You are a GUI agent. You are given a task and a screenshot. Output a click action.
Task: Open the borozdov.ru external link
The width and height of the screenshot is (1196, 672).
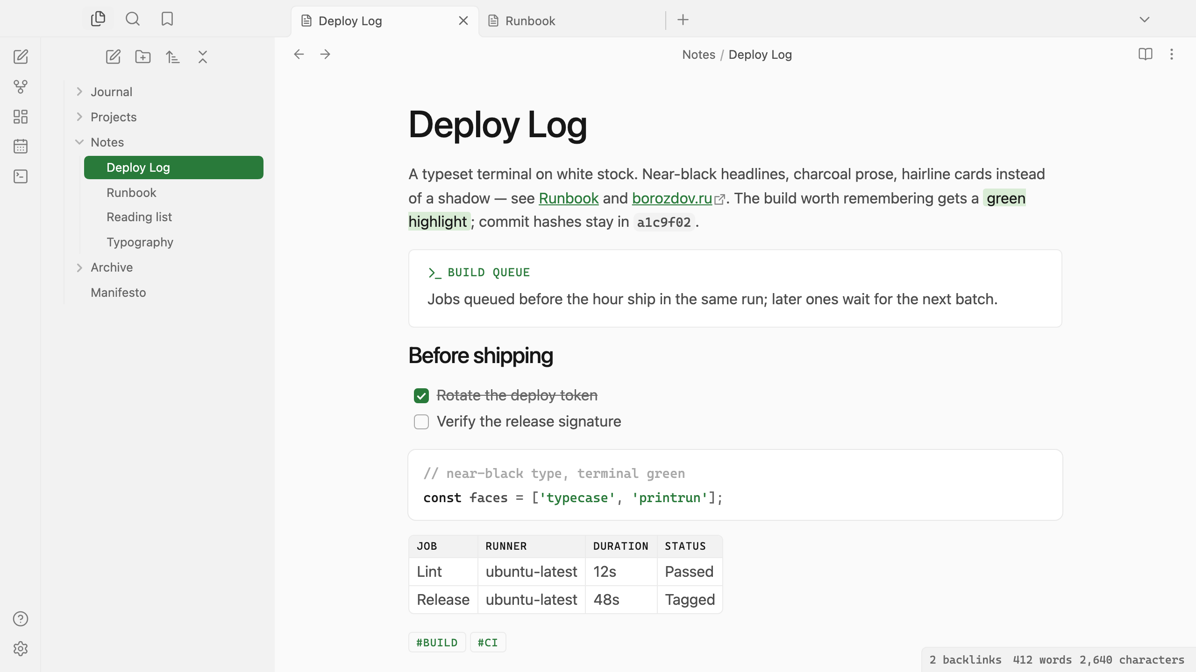click(672, 198)
